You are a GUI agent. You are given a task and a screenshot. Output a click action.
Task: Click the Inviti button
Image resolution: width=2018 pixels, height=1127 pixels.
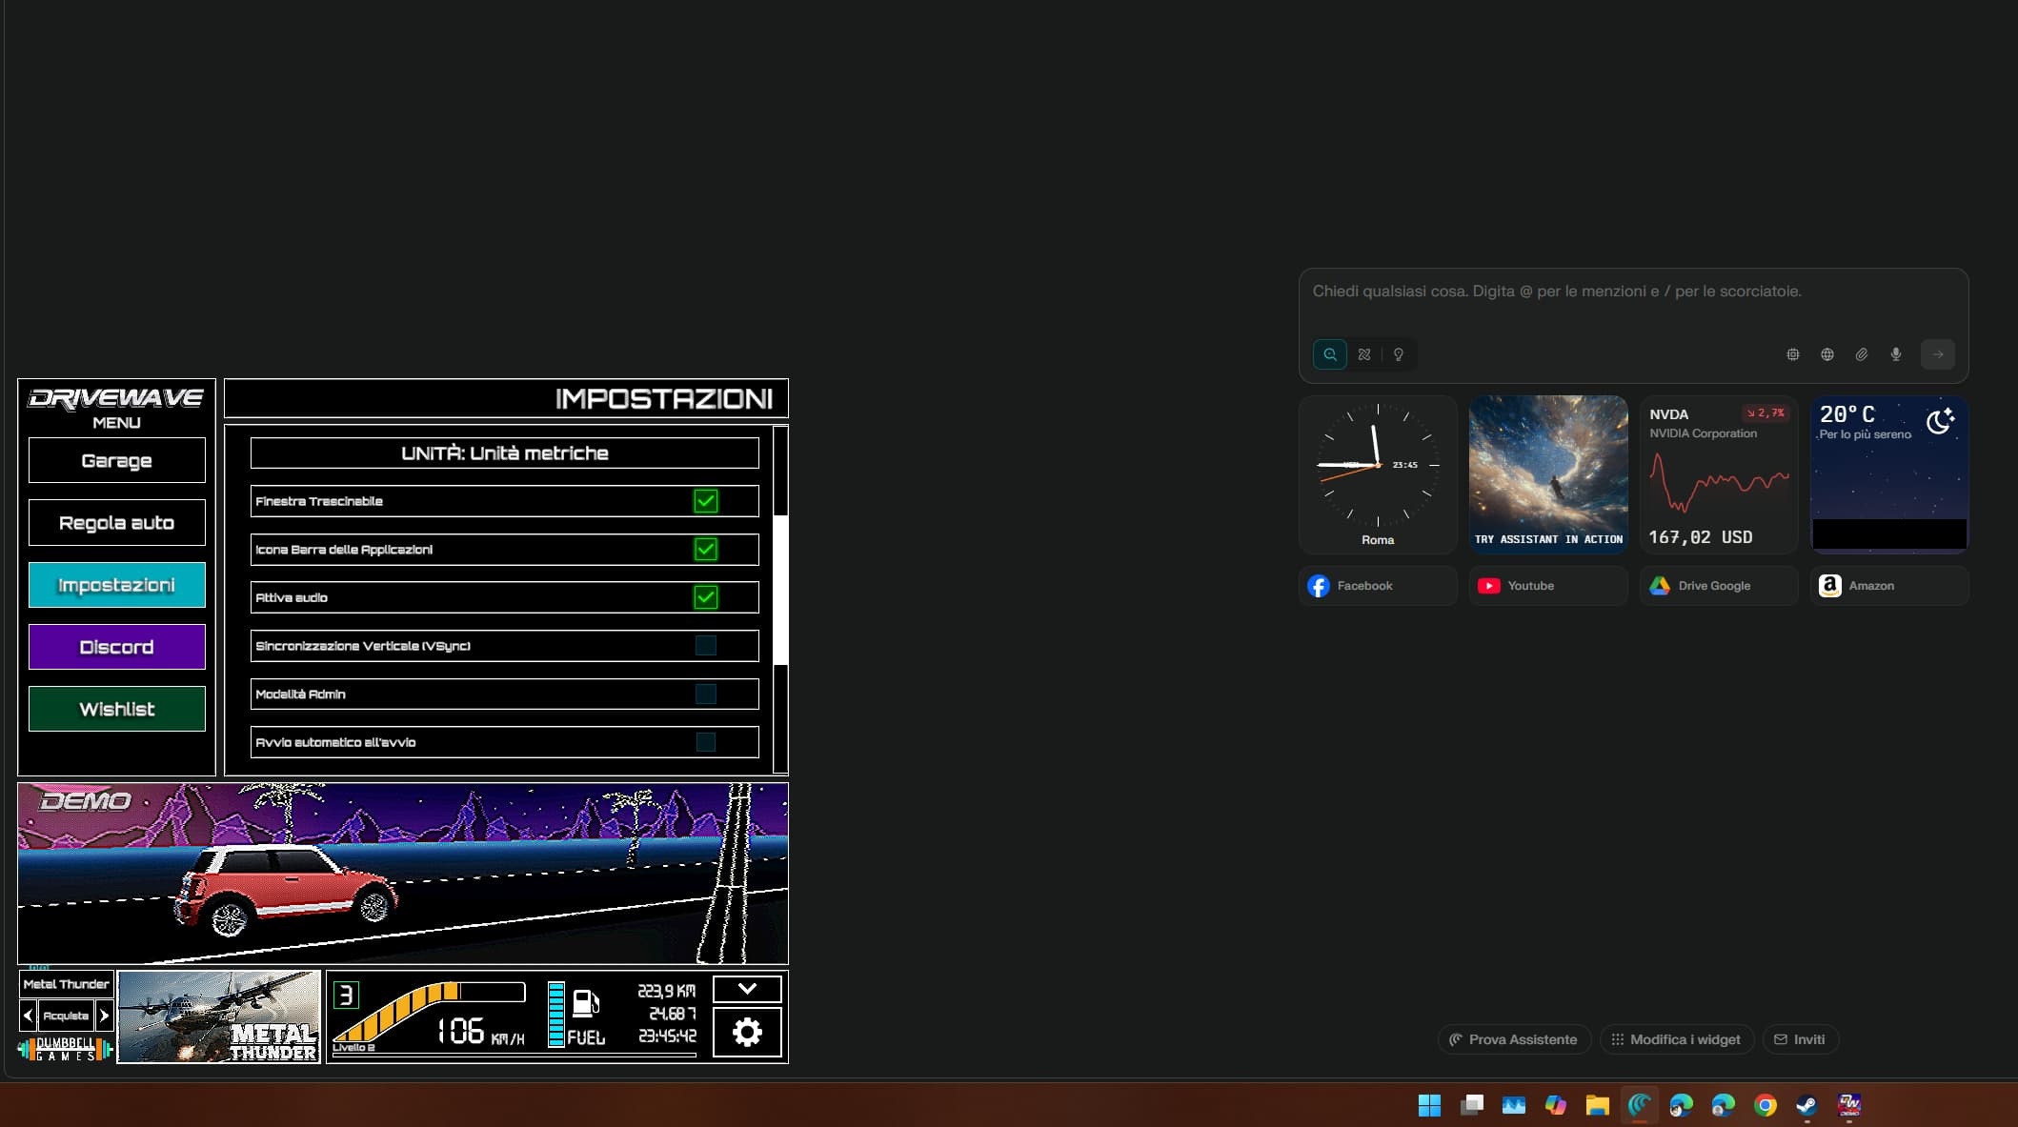tap(1800, 1039)
